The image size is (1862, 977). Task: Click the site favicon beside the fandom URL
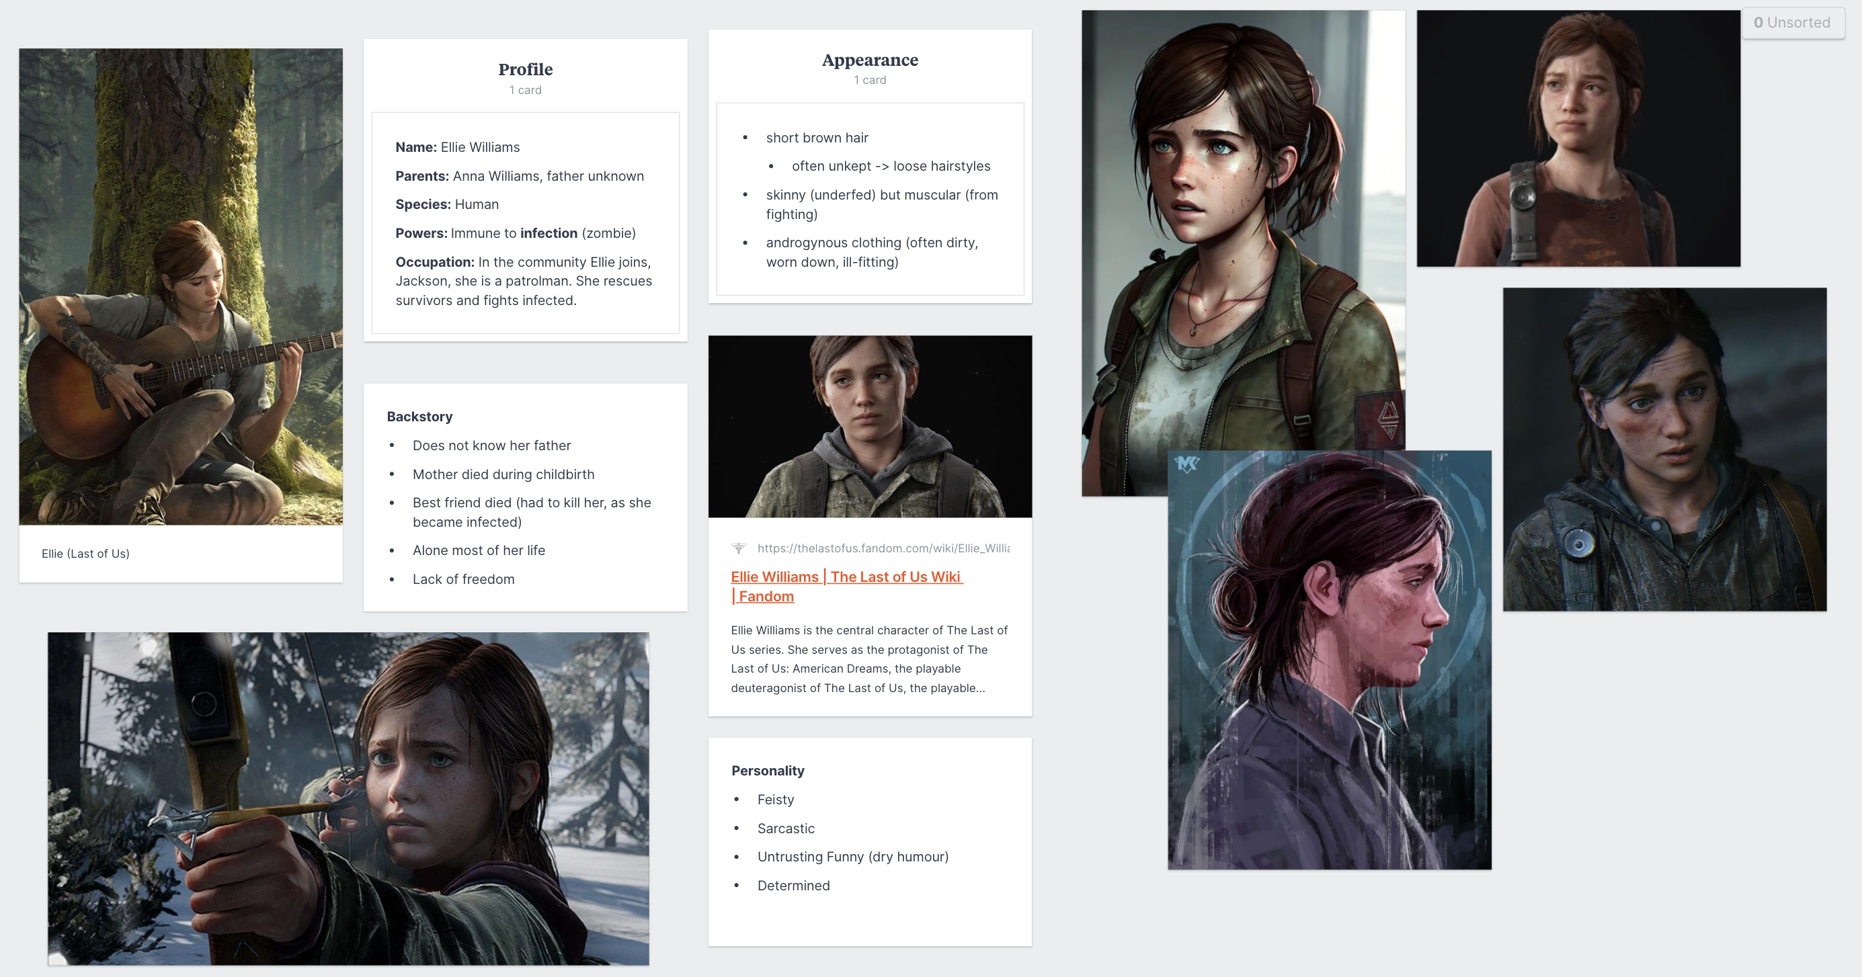click(x=738, y=548)
